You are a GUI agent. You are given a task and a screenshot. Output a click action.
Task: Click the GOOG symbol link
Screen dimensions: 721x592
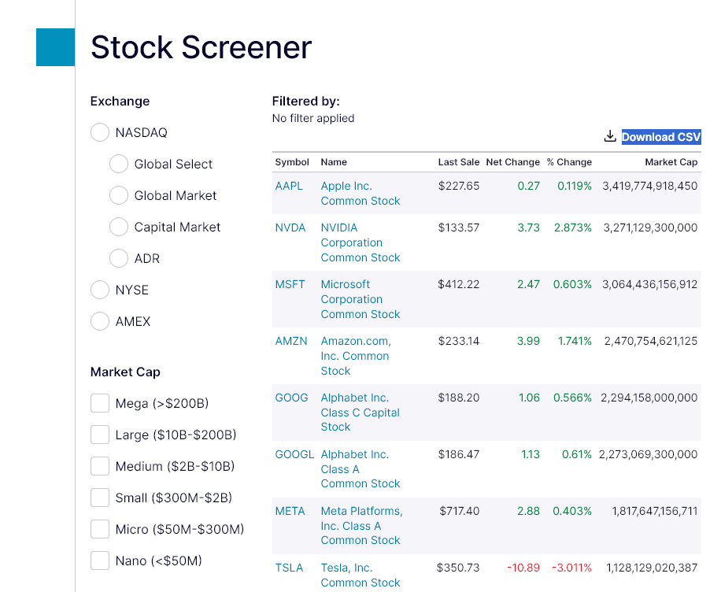coord(291,398)
